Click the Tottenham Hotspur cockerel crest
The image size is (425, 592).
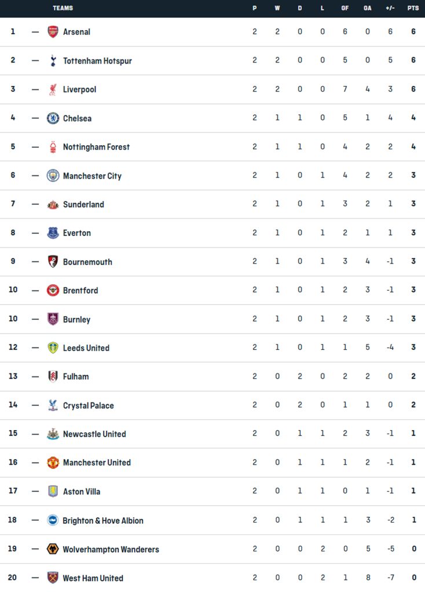coord(53,60)
